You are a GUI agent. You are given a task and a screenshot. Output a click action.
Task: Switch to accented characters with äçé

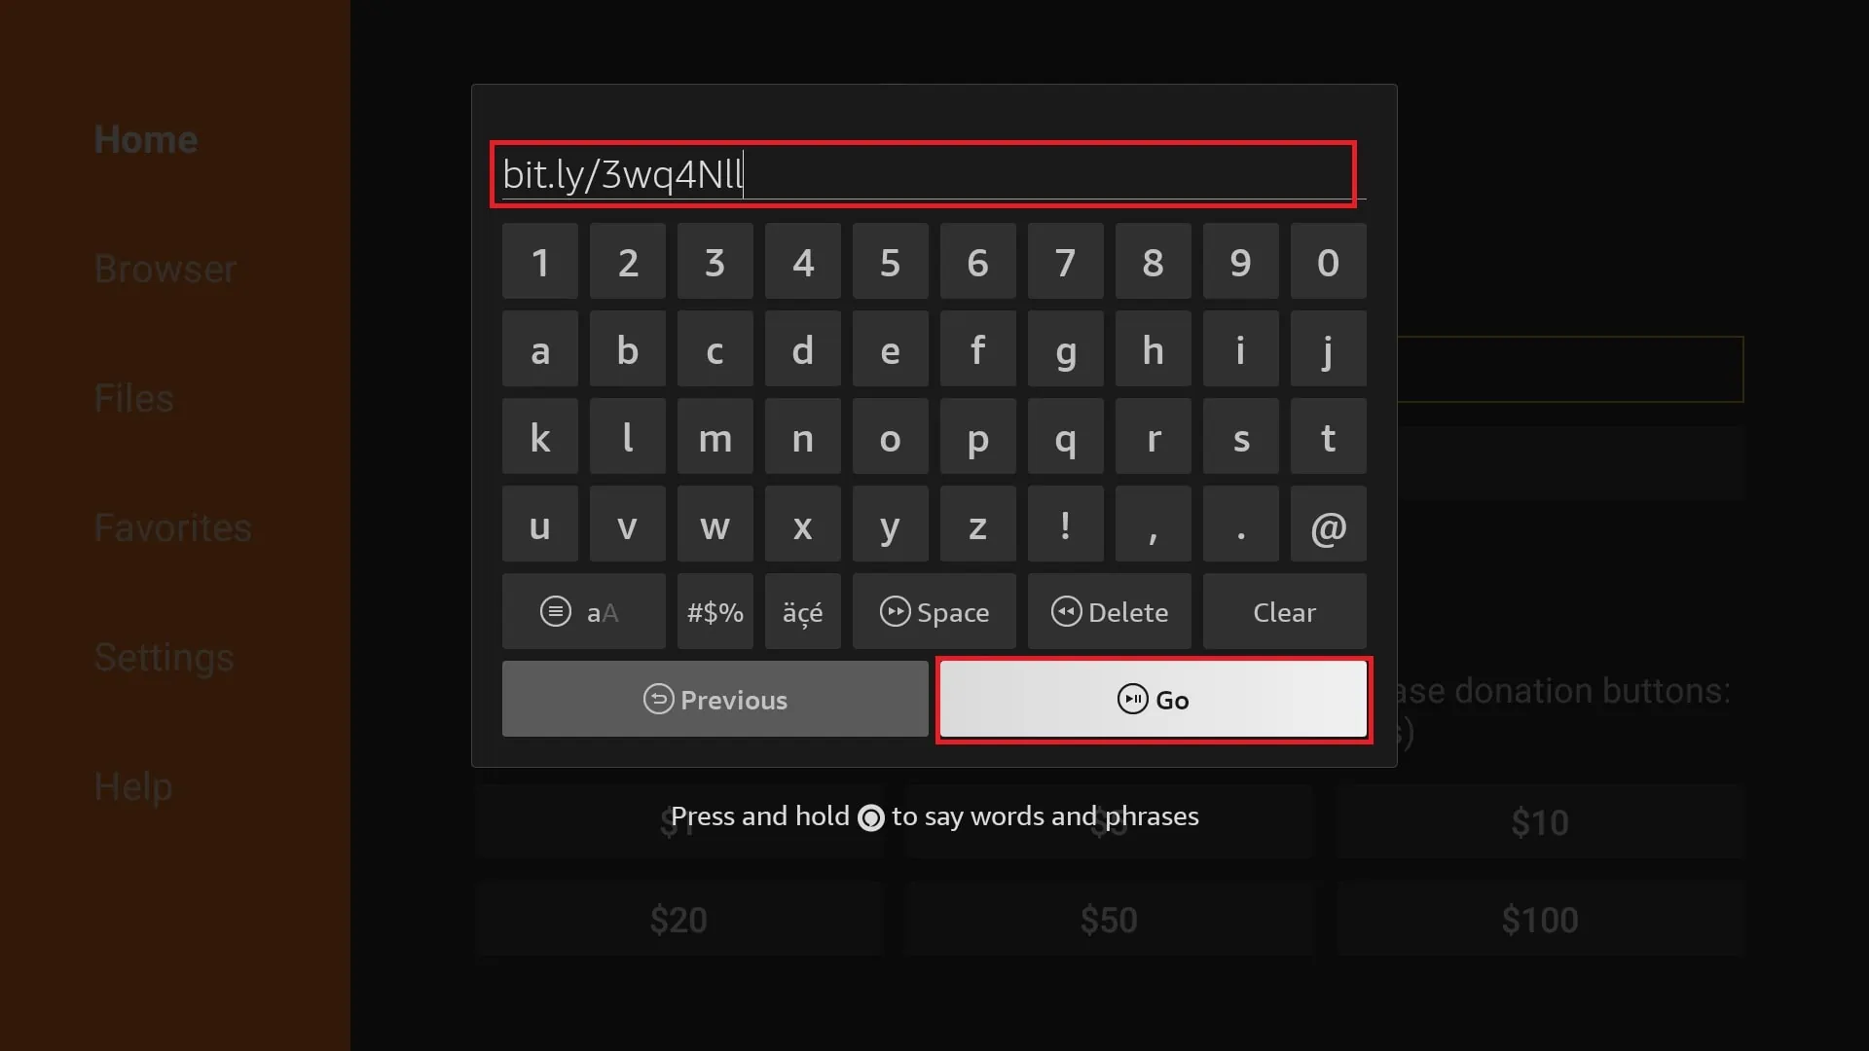(x=803, y=611)
